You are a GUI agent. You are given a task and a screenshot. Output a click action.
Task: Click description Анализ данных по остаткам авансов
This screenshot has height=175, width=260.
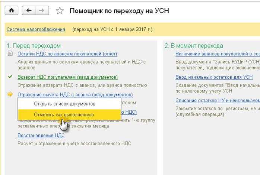coord(82,65)
